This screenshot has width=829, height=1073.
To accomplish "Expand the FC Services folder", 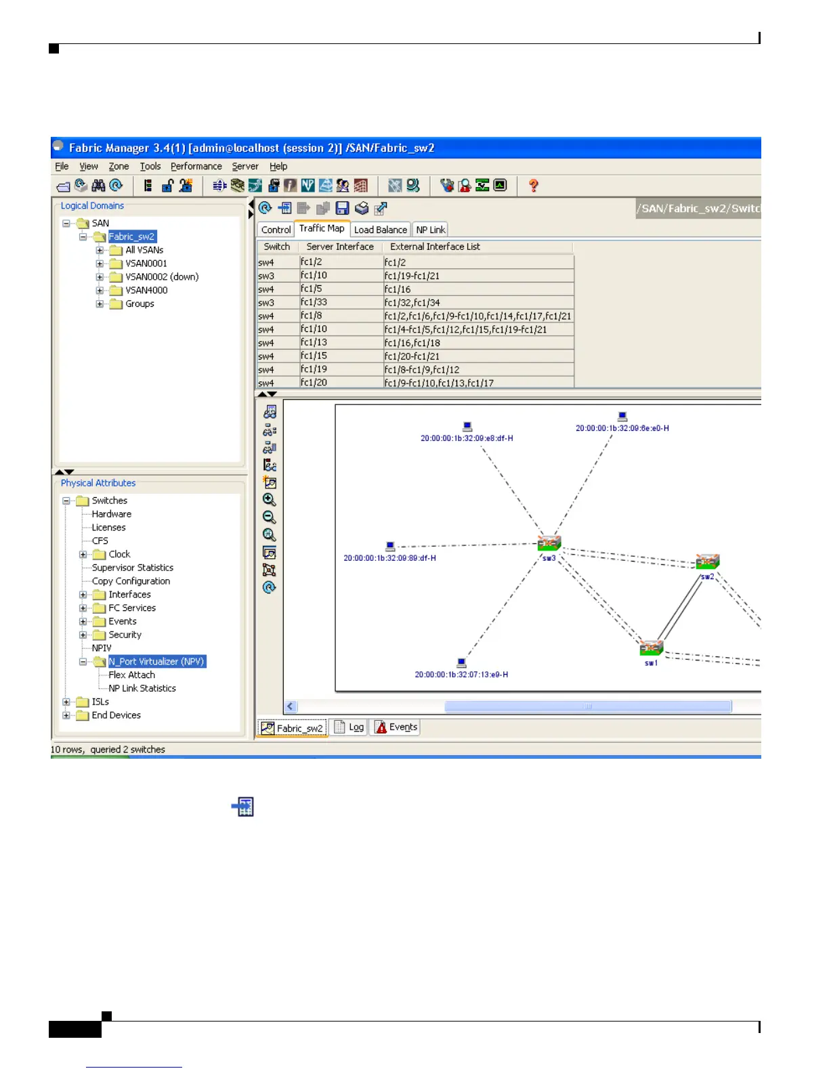I will pos(83,608).
